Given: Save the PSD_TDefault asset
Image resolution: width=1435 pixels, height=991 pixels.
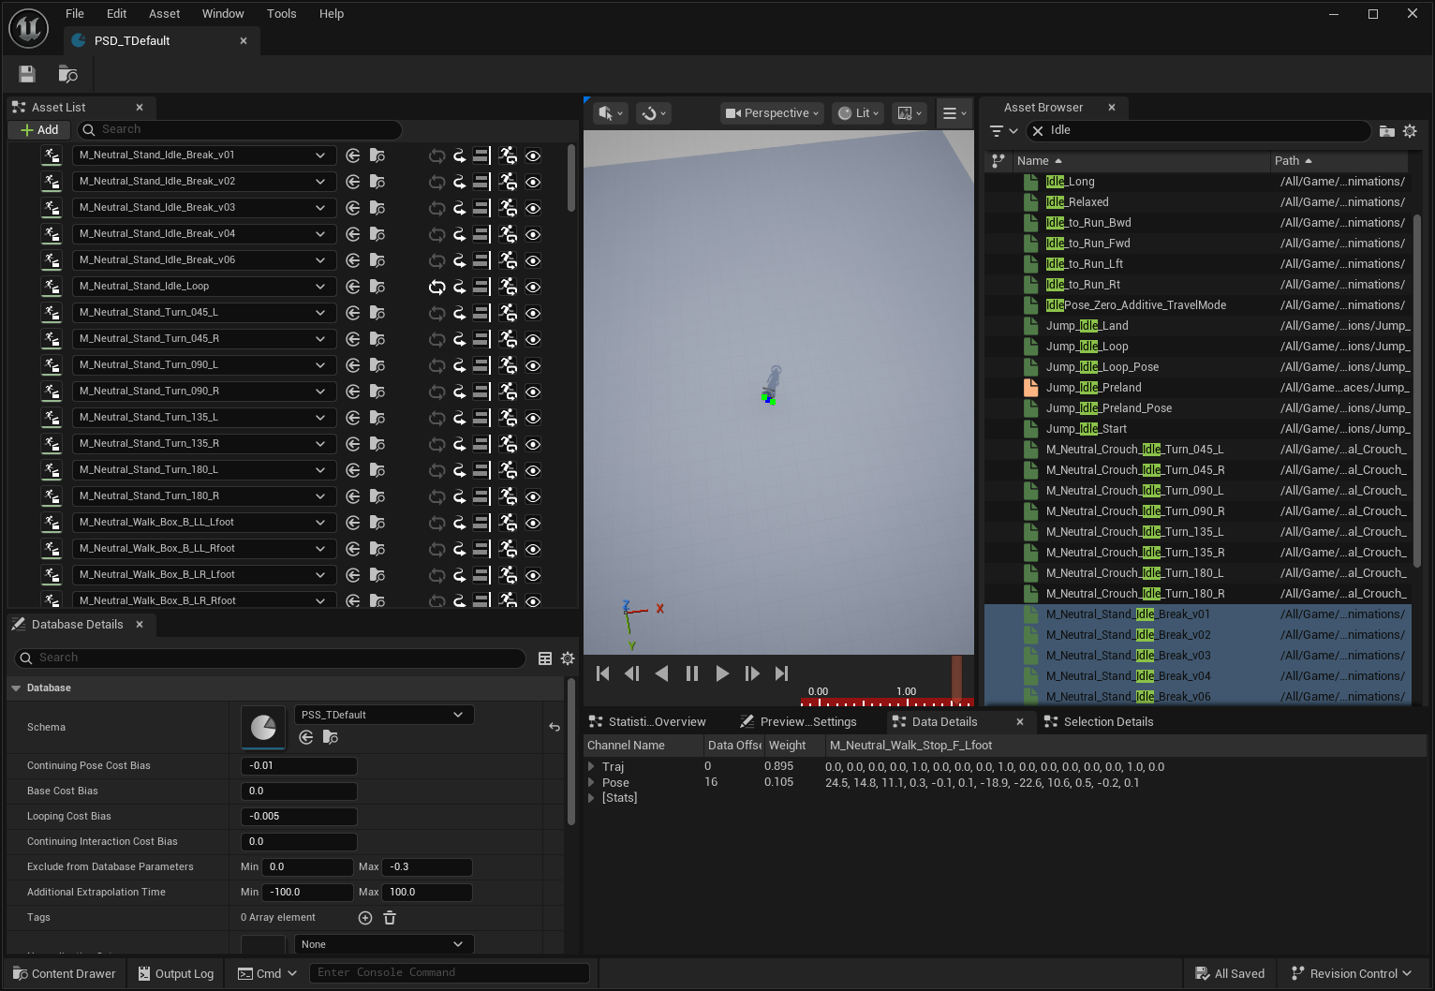Looking at the screenshot, I should (x=26, y=74).
